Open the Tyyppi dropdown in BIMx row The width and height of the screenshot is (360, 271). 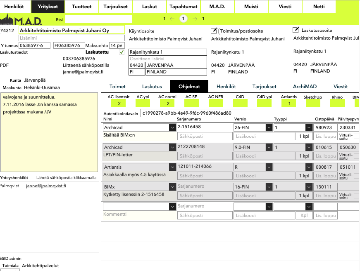308,187
